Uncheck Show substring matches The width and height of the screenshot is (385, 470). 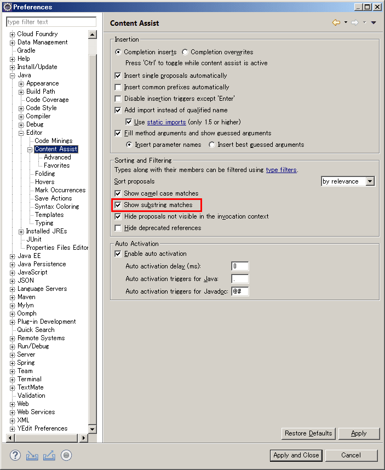[118, 205]
